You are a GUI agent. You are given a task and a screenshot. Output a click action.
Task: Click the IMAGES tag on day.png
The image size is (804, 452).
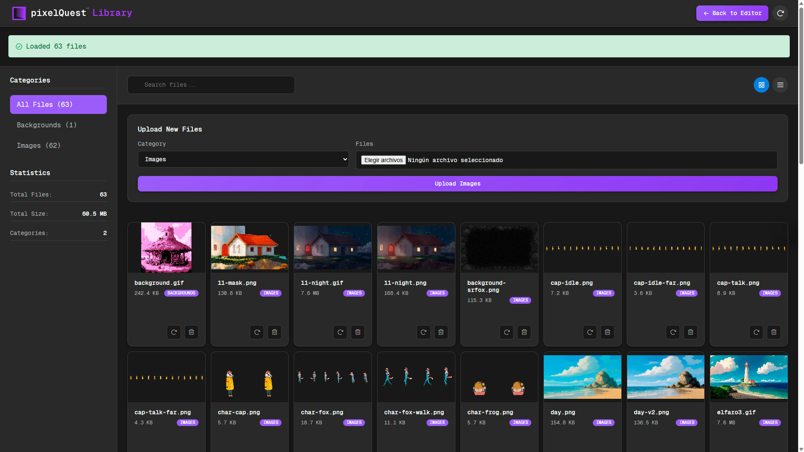tap(603, 422)
